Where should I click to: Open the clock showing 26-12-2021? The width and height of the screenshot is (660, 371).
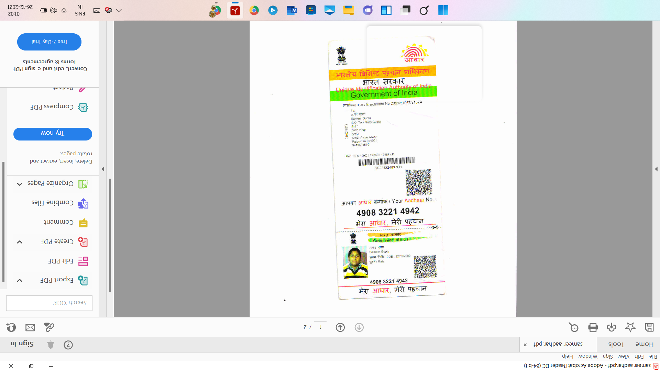(x=20, y=10)
